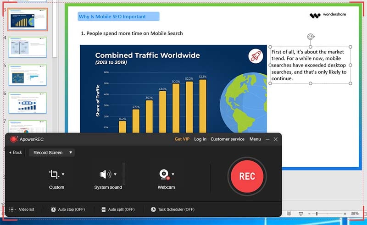
Task: Go Back in ApowerREC
Action: pyautogui.click(x=16, y=152)
